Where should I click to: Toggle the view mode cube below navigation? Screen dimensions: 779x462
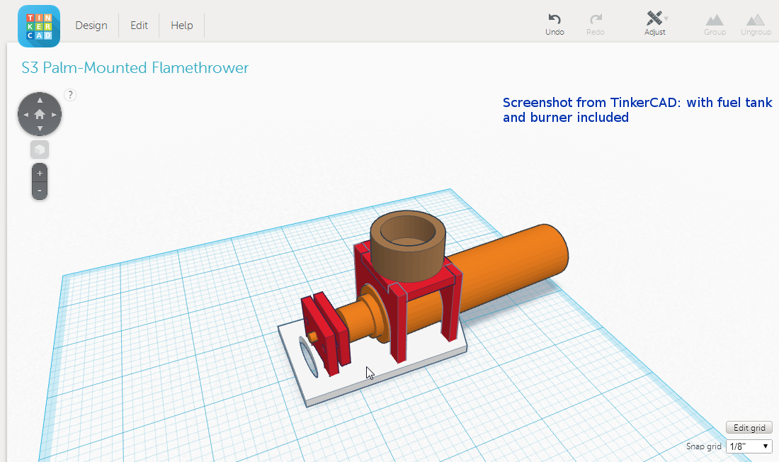coord(39,149)
